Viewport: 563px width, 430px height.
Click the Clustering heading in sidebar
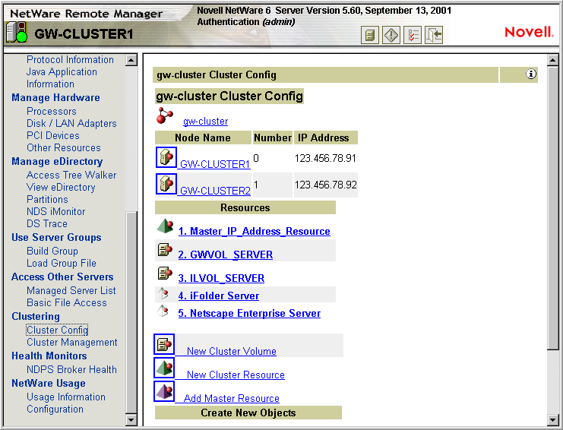pyautogui.click(x=36, y=317)
